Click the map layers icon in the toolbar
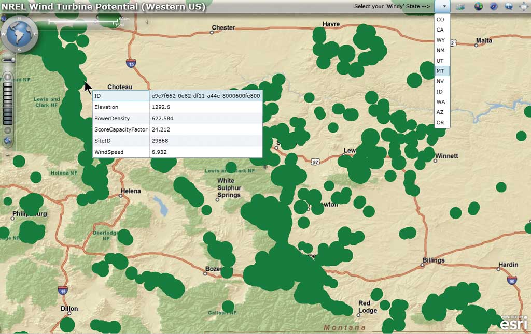This screenshot has height=334, width=531. (x=460, y=6)
